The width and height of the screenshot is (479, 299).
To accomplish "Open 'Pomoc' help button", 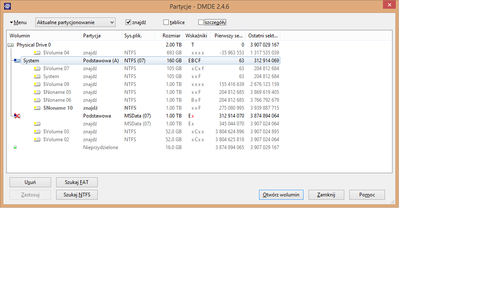I will [x=367, y=195].
